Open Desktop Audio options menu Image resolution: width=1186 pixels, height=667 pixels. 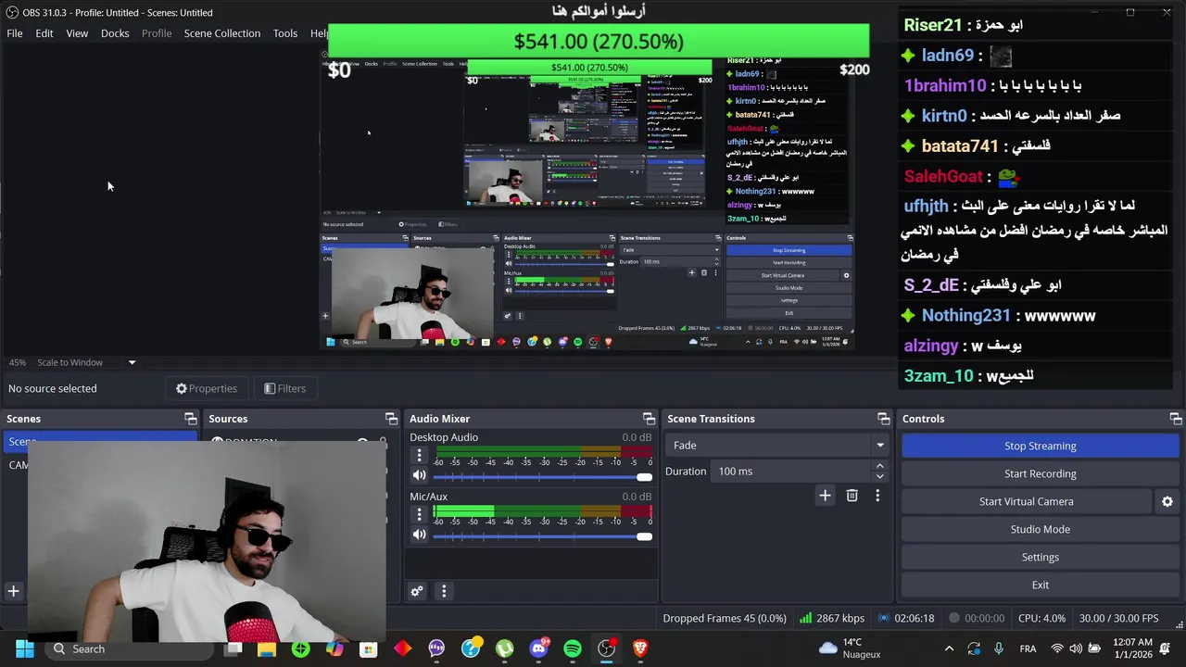tap(419, 455)
